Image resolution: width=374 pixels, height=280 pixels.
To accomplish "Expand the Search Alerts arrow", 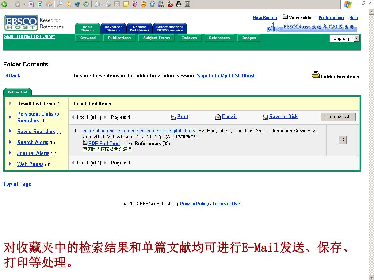I will tap(10, 142).
